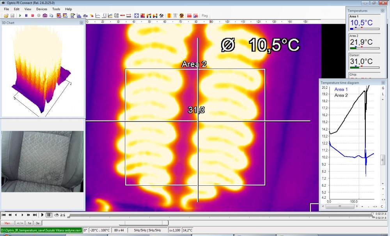The width and height of the screenshot is (390, 236).
Task: Open the Tools menu
Action: 56,9
